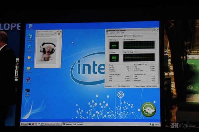Switch to the Applications tab

tap(111, 36)
